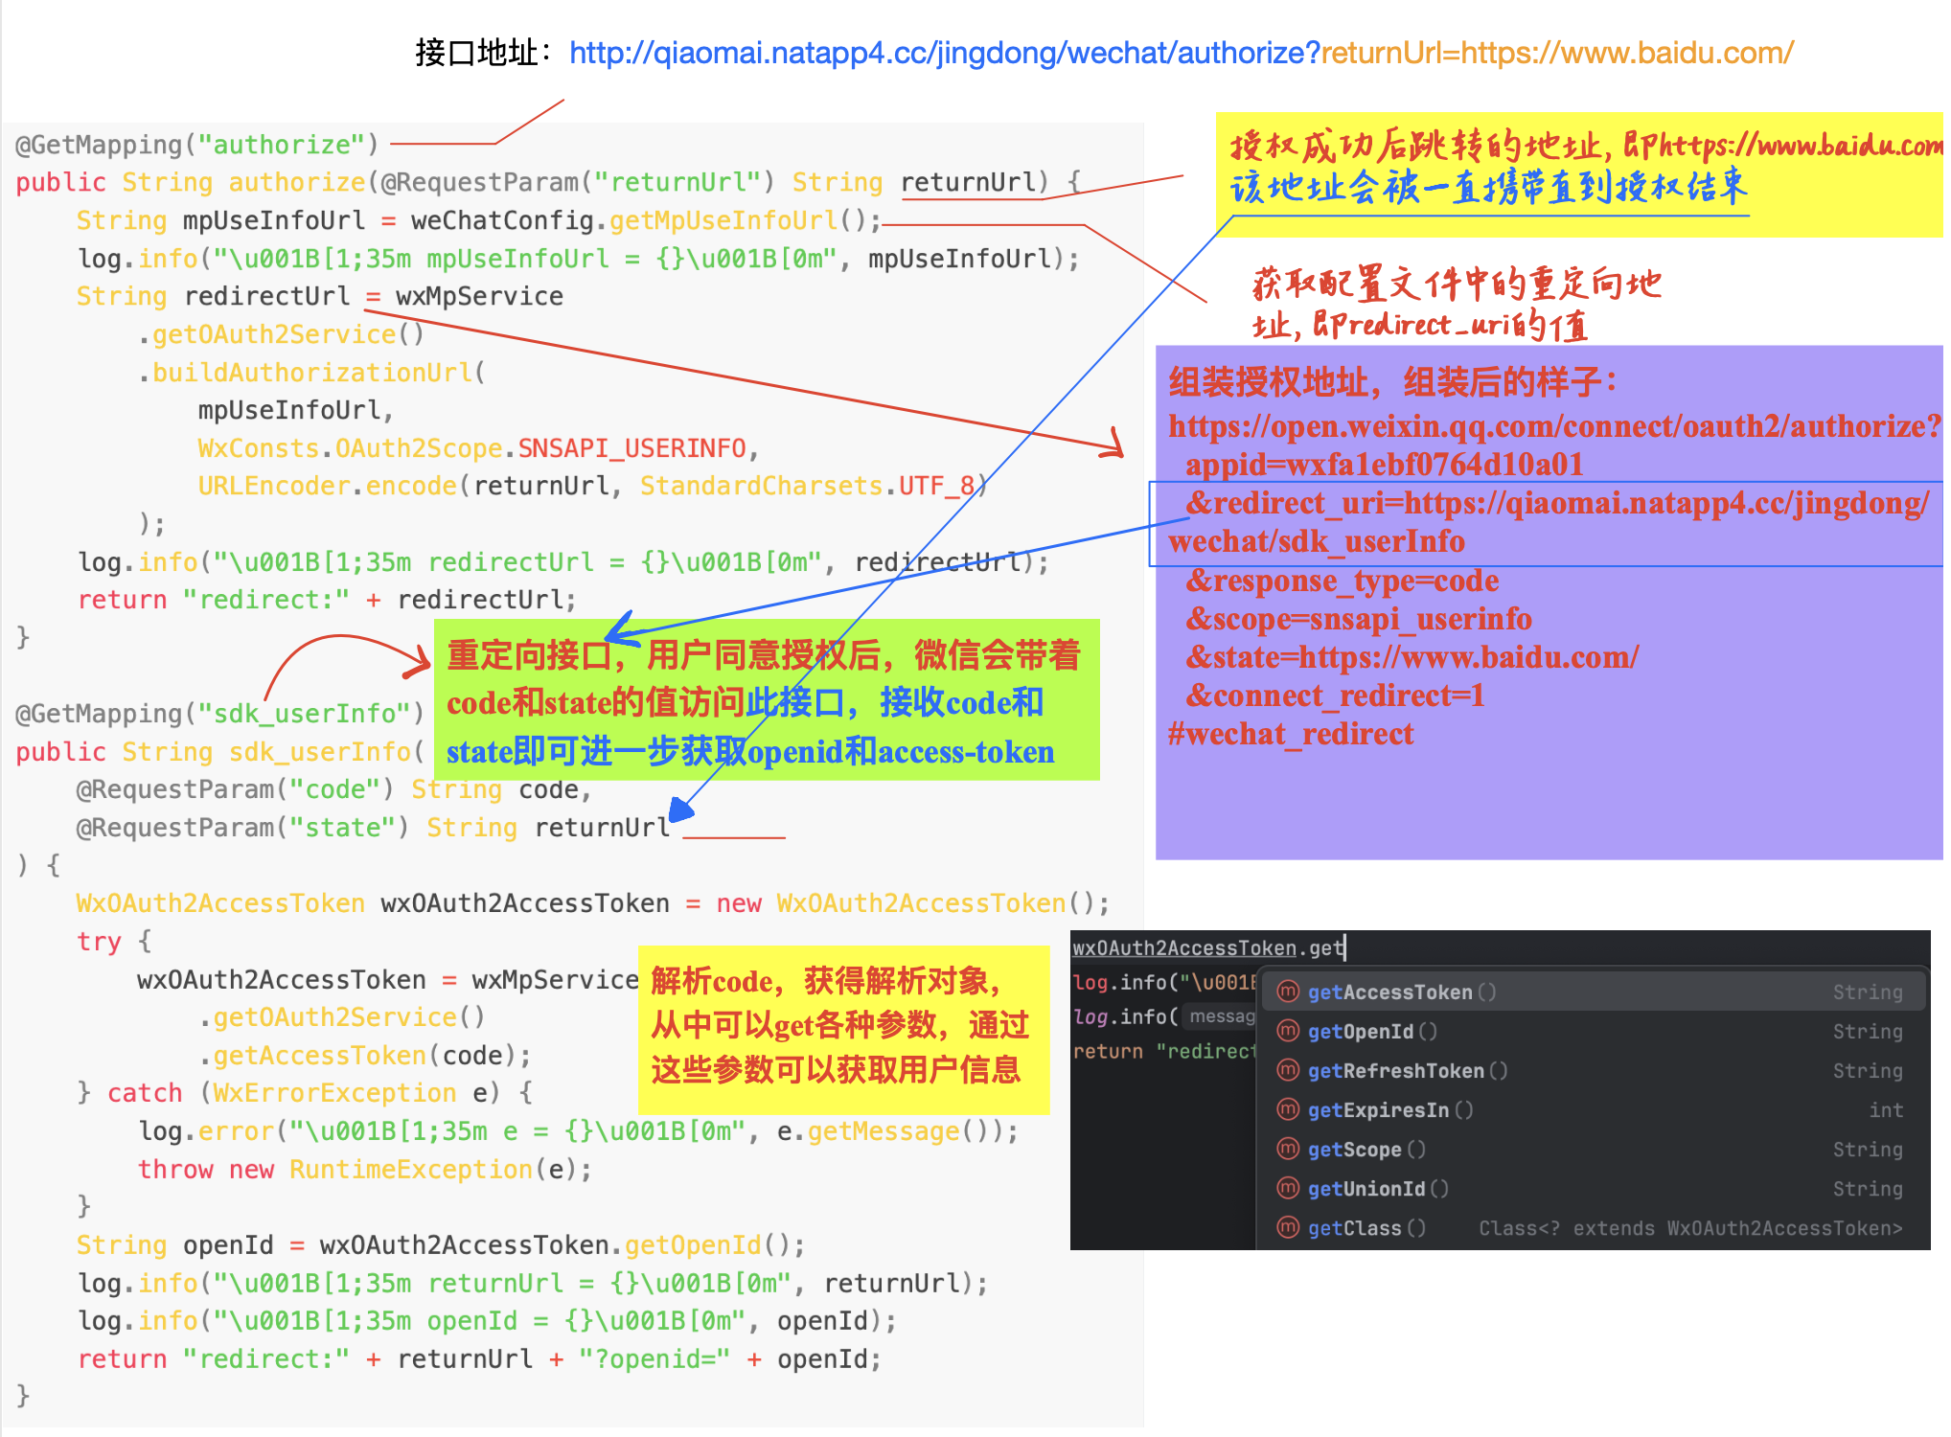The image size is (1951, 1437).
Task: Click the returnUrl=https://www.baidu.com/ part of the link
Action: [x=1557, y=53]
